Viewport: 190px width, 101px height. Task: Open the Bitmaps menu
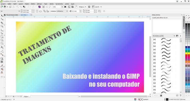click(x=39, y=4)
